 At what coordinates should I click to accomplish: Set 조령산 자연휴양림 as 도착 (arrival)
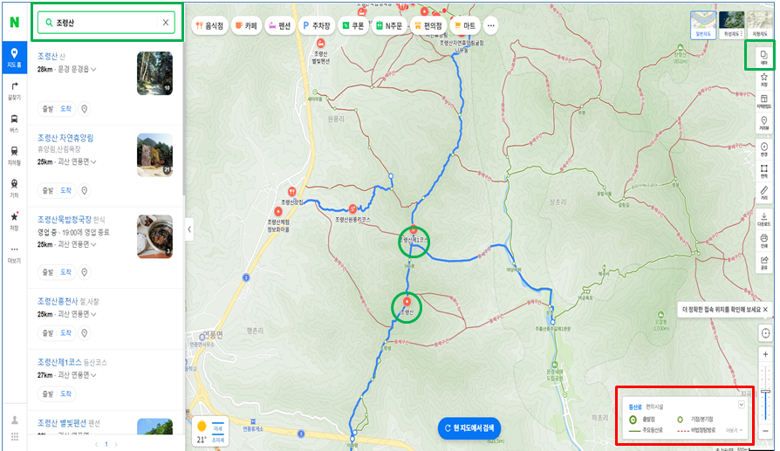click(66, 190)
